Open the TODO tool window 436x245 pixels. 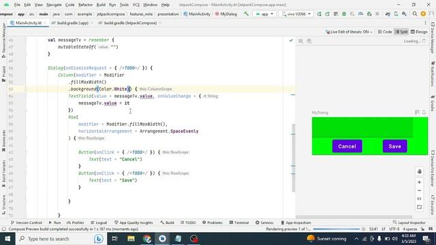tap(188, 223)
